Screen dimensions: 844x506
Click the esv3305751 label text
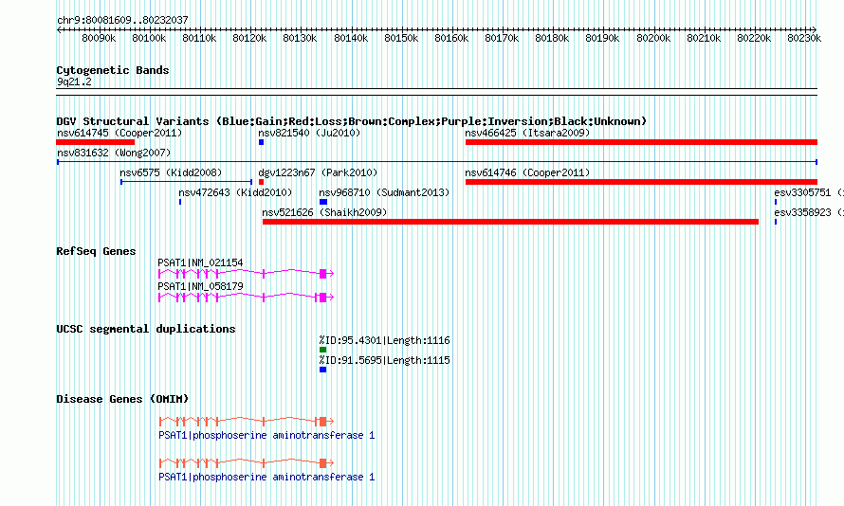tap(802, 192)
